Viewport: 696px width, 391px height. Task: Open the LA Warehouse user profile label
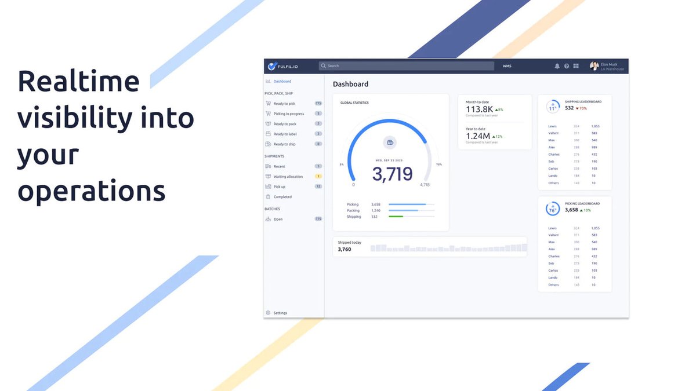pos(612,69)
